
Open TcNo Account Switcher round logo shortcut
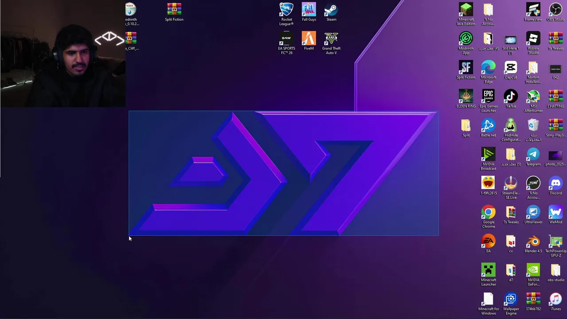[533, 187]
